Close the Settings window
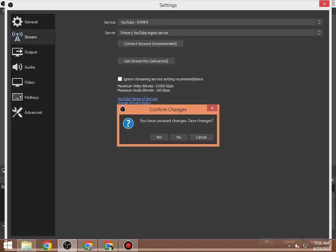336x252 pixels. pyautogui.click(x=324, y=4)
